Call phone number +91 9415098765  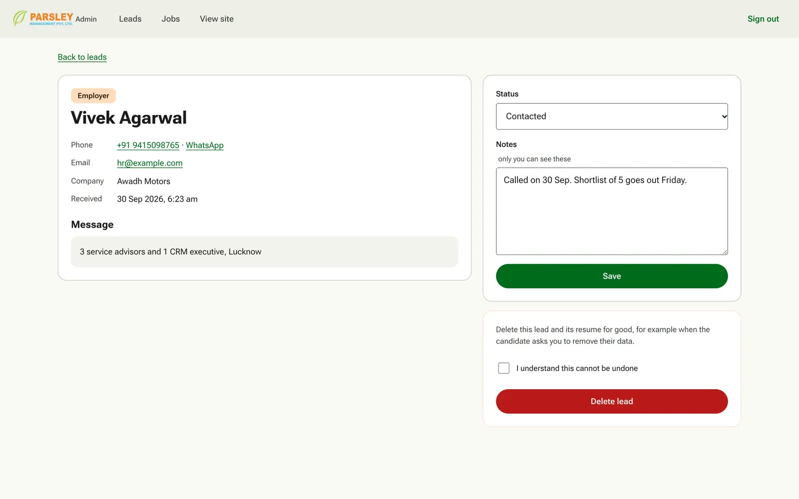[148, 145]
